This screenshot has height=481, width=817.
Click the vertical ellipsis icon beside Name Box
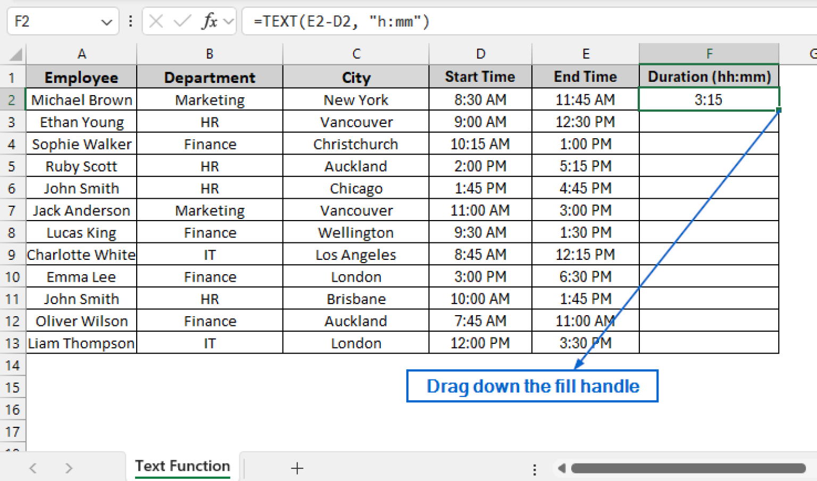(130, 21)
